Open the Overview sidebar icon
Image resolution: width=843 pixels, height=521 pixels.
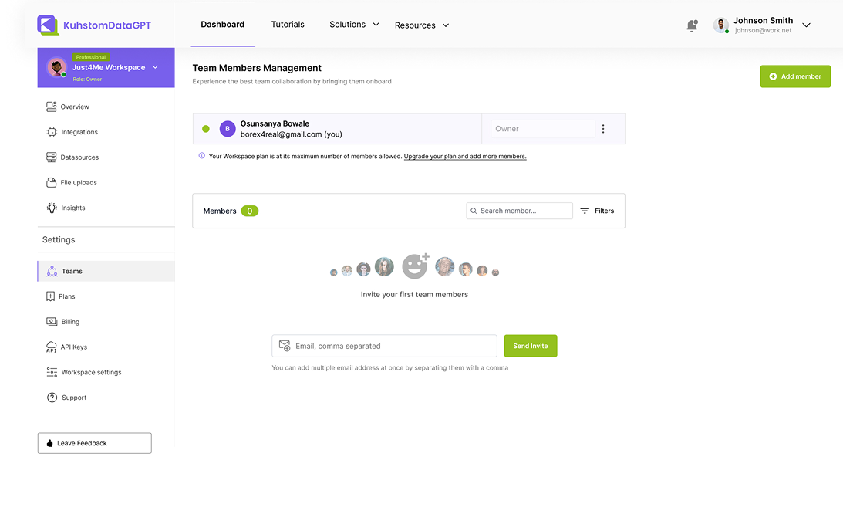coord(51,107)
